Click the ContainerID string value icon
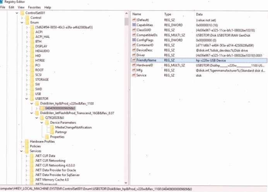 pos(134,45)
